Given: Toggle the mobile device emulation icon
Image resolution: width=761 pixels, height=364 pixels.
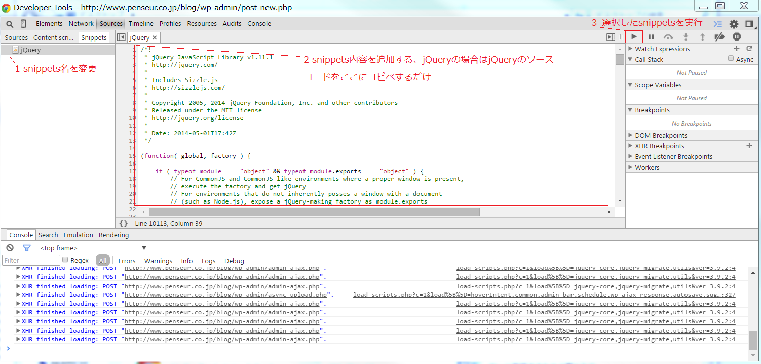Looking at the screenshot, I should click(23, 24).
